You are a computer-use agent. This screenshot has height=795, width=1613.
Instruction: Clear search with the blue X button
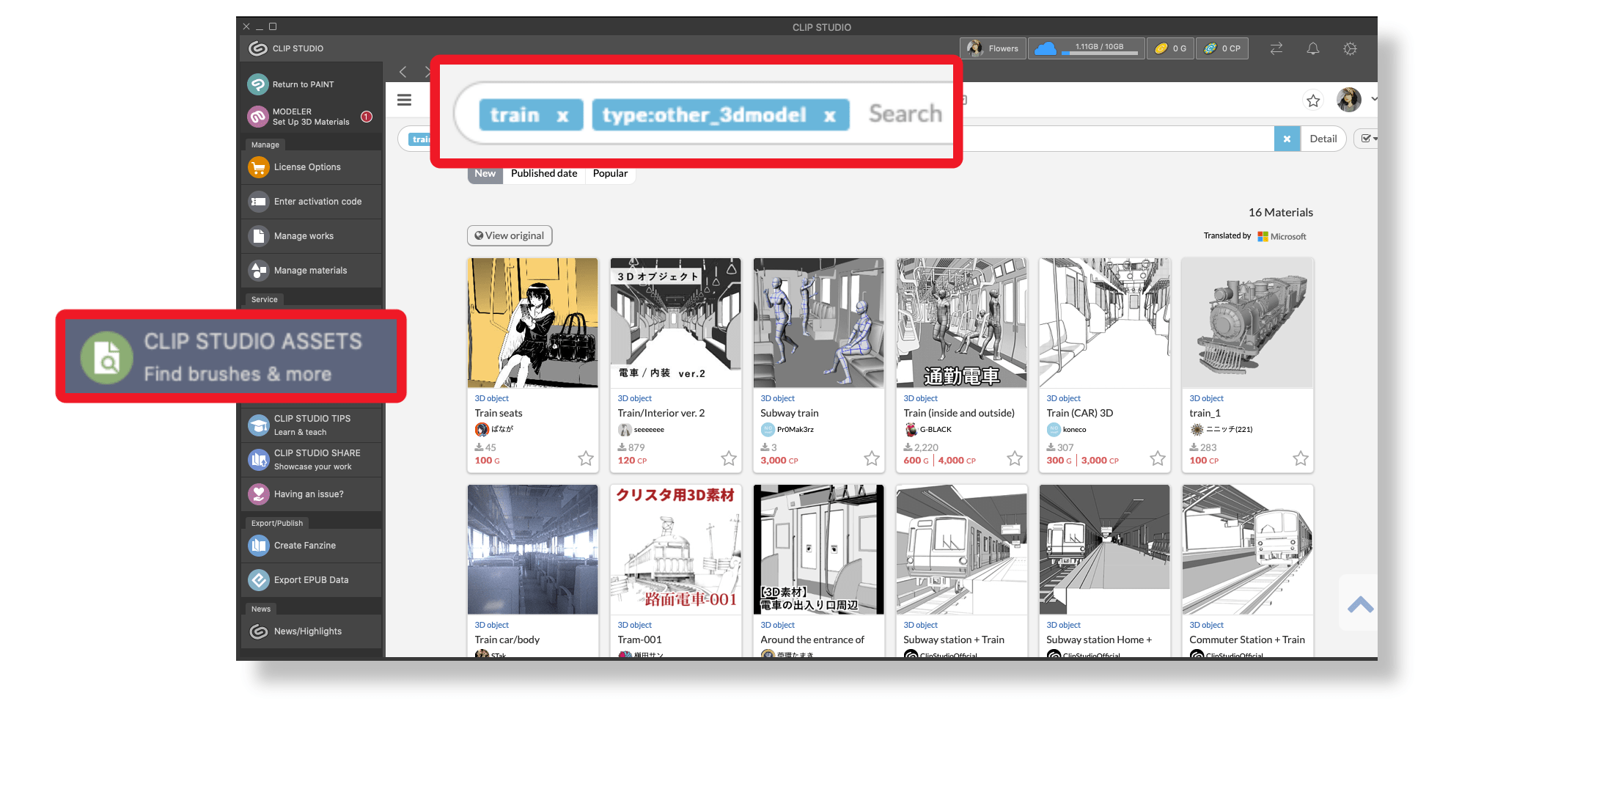(x=1287, y=139)
